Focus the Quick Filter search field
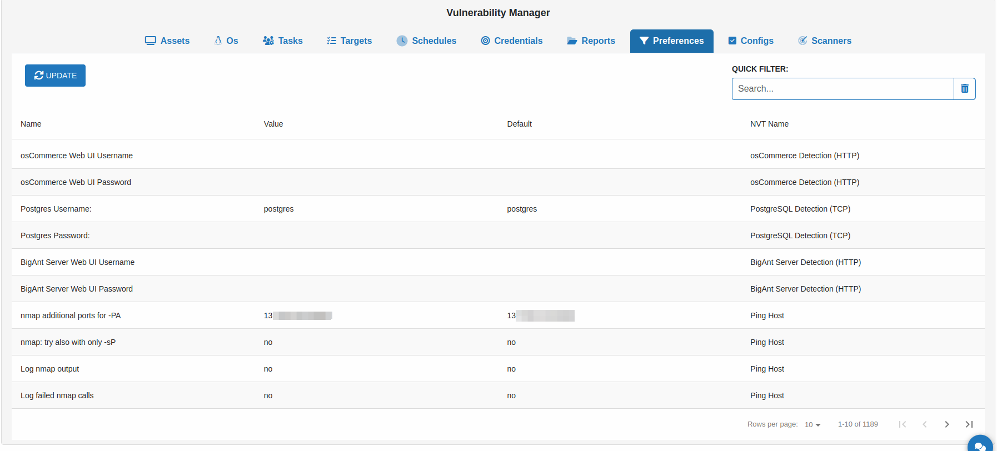The height and width of the screenshot is (451, 997). click(843, 89)
